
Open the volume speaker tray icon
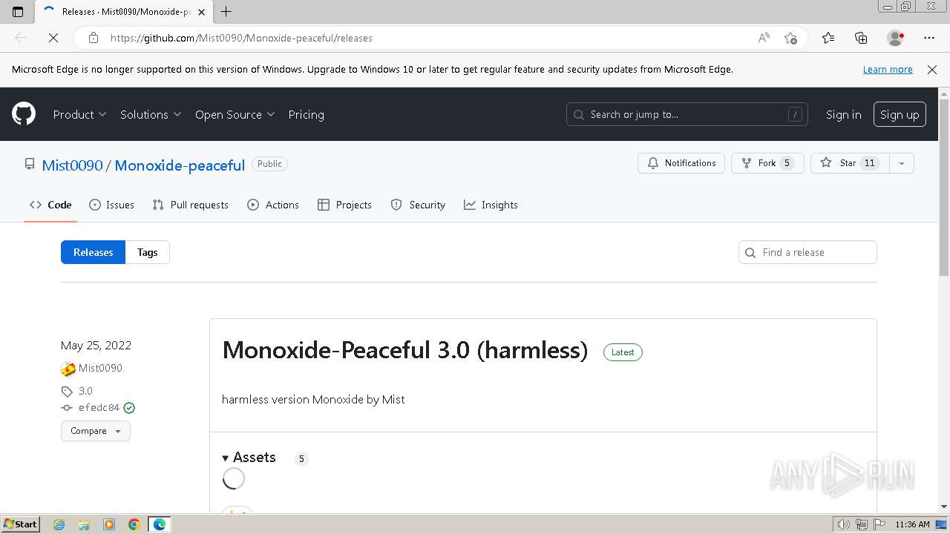[x=844, y=524]
